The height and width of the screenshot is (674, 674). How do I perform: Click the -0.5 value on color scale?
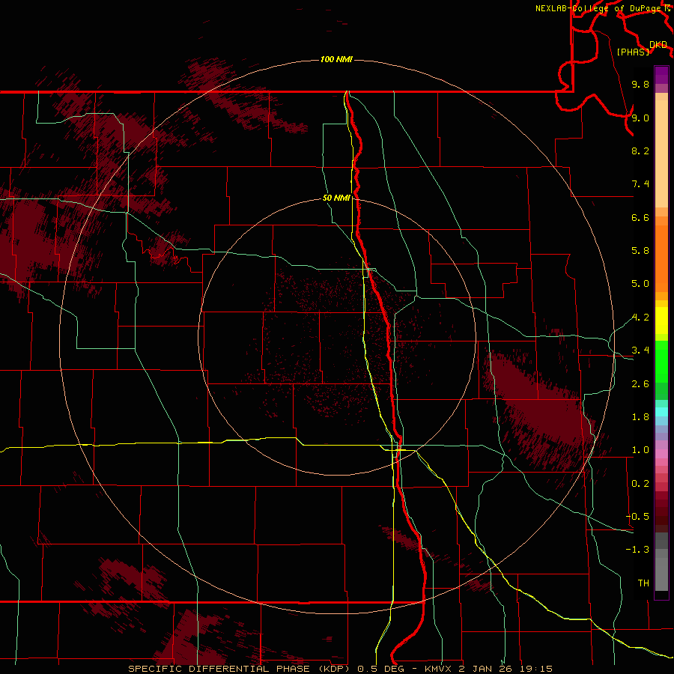click(637, 517)
